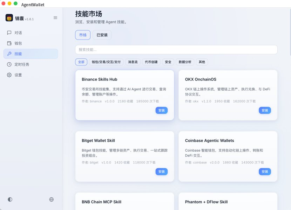Image resolution: width=291 pixels, height=210 pixels.
Task: Click the 对话 chat bubble icon
Action: point(9,33)
